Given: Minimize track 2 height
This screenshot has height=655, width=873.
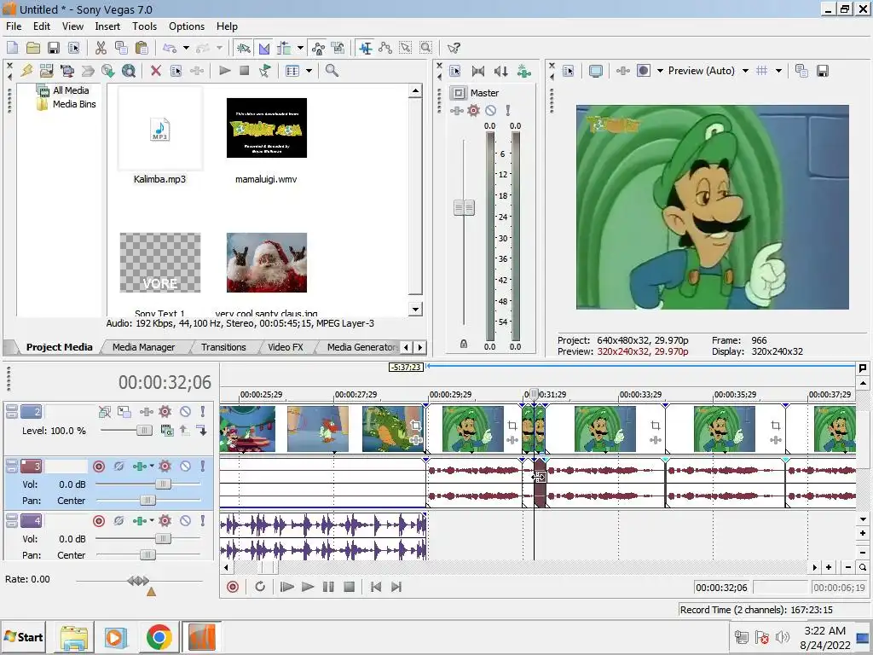Looking at the screenshot, I should tap(11, 409).
